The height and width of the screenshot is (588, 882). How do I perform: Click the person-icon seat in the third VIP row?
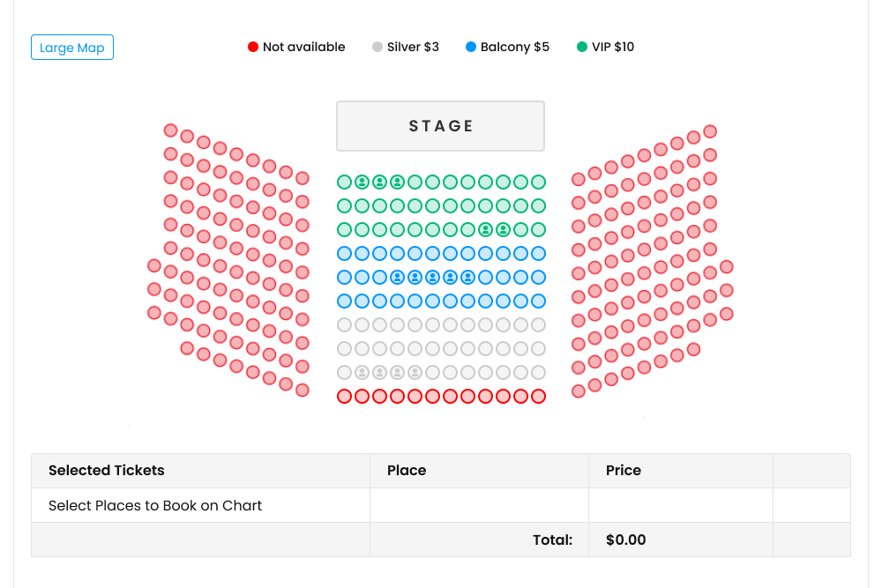485,228
